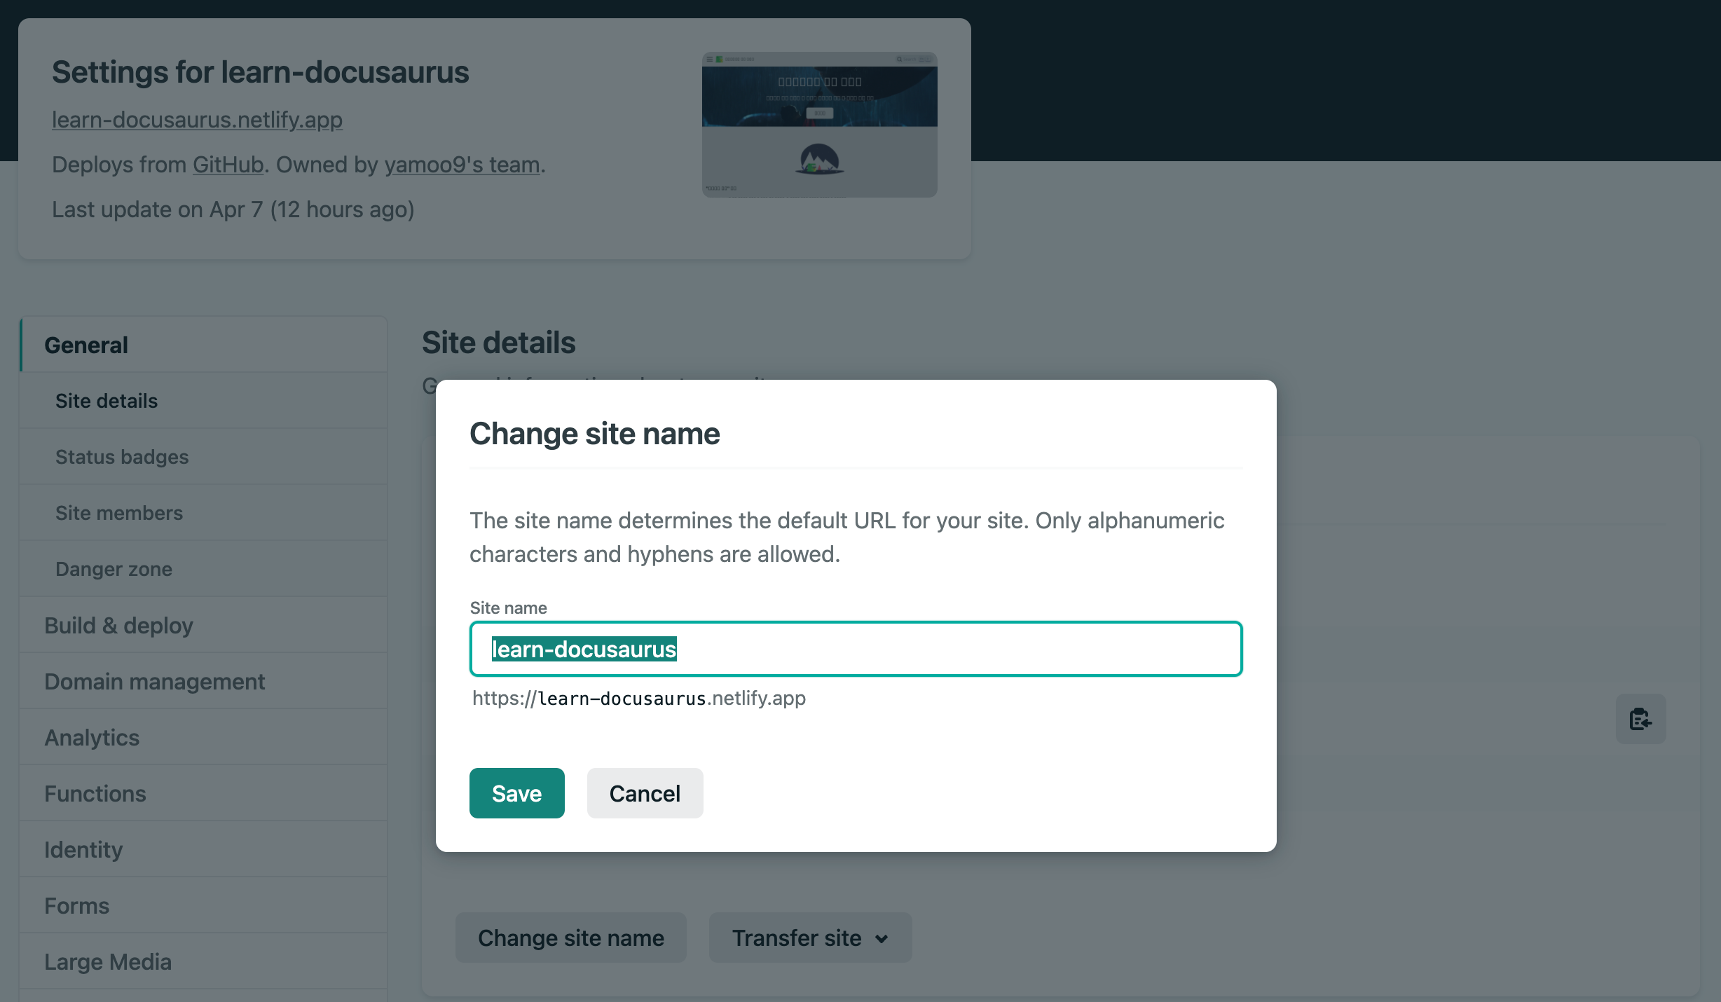Open Site members section

coord(119,513)
